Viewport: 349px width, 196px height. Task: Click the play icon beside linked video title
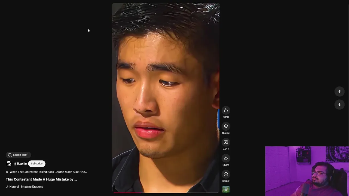pos(7,172)
